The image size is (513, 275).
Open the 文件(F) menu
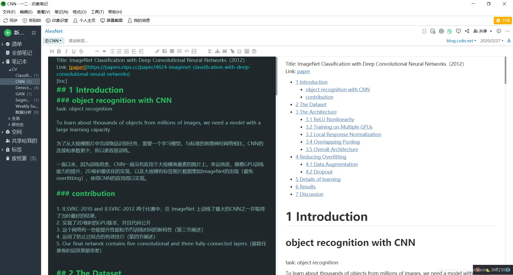(9, 12)
